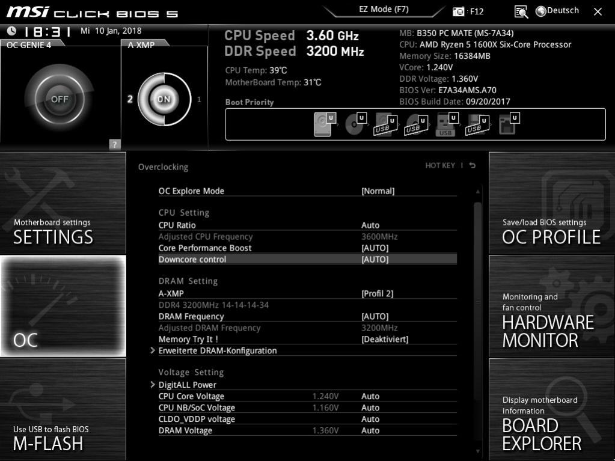The width and height of the screenshot is (615, 461).
Task: Click the 18:31 clock display
Action: tap(47, 31)
